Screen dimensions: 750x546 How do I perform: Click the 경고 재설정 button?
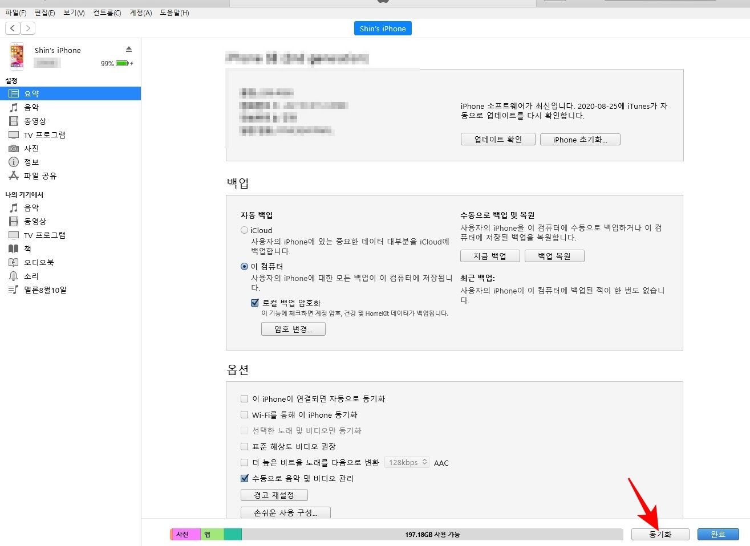click(274, 495)
